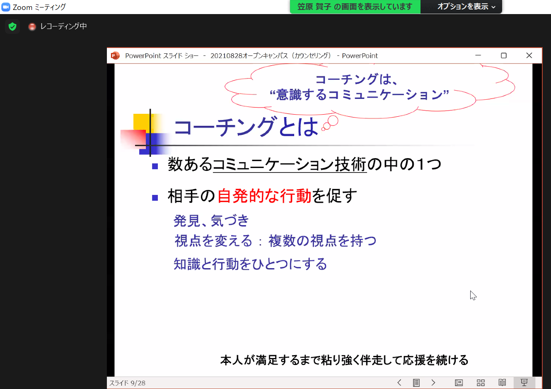Click the red text 自発的な行動
The width and height of the screenshot is (551, 389).
coord(264,196)
